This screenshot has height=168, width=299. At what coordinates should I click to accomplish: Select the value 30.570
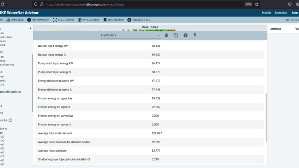[x=156, y=72]
